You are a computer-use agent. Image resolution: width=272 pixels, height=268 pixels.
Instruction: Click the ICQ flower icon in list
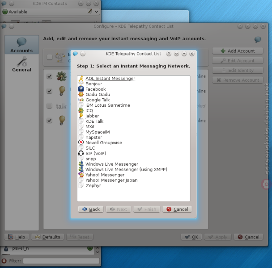81,110
